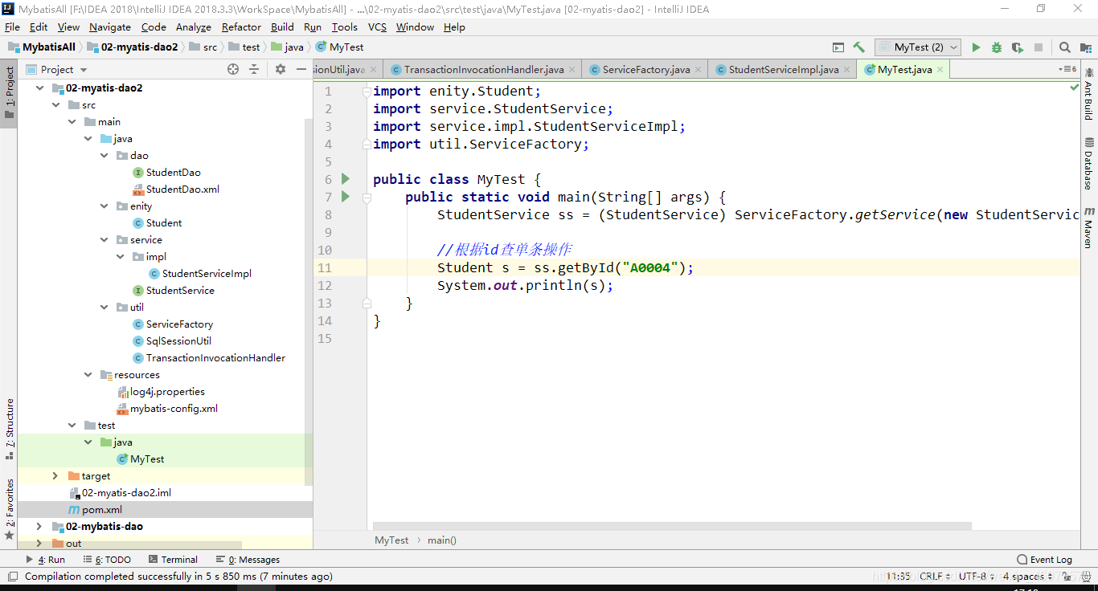Expand the target folder
Screen dimensions: 1098x591
pos(54,475)
